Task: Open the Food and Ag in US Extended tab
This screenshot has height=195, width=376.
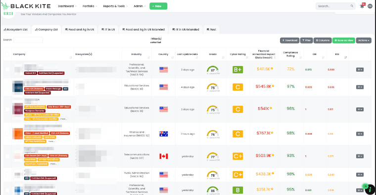Action: (143, 30)
